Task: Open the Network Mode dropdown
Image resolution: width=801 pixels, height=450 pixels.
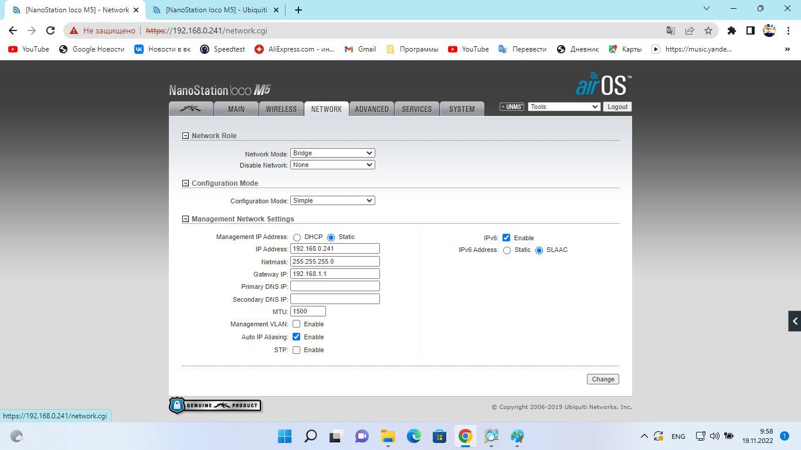Action: pyautogui.click(x=332, y=153)
